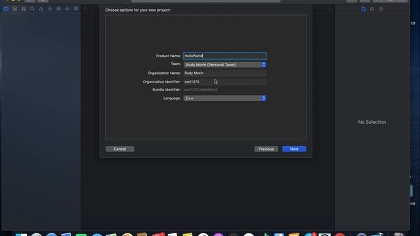Open the Language dropdown showing C++

coord(224,98)
